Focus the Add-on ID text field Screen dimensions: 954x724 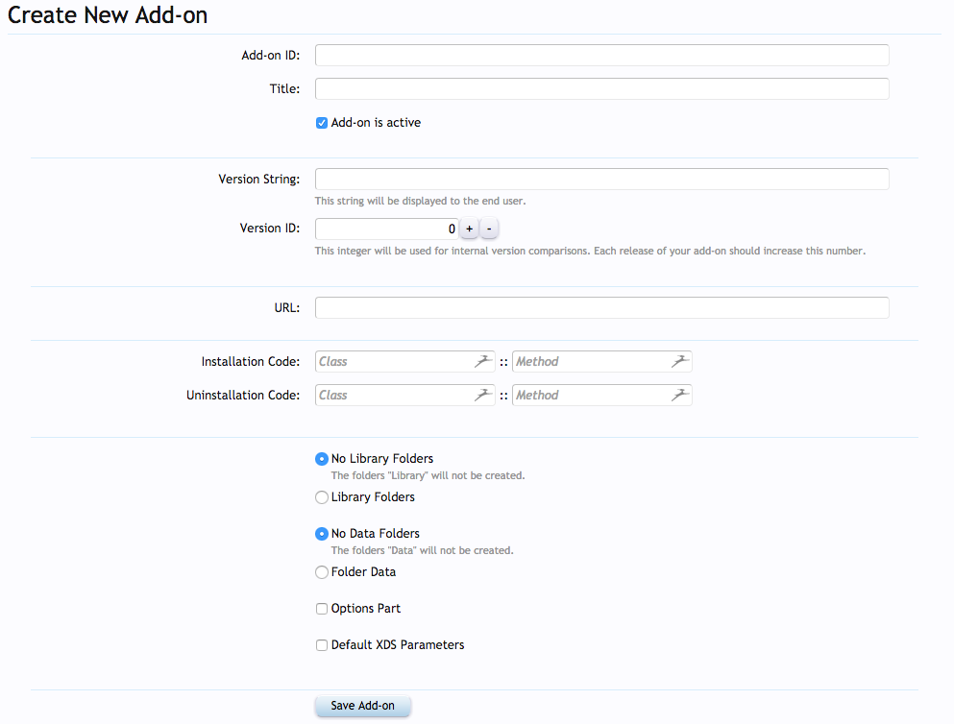[601, 56]
